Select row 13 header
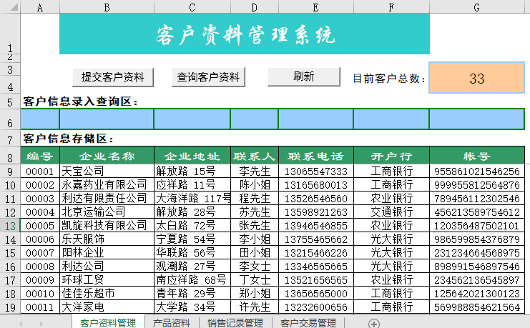This screenshot has height=328, width=530. pos(10,226)
